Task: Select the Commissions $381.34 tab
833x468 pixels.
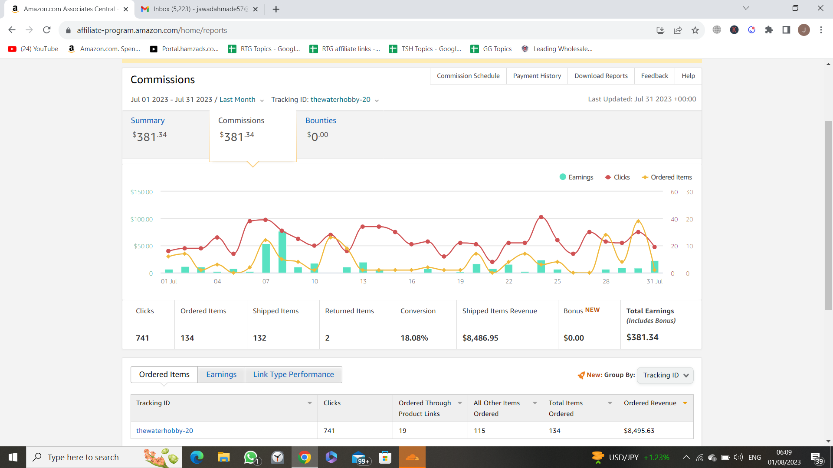Action: pos(253,136)
